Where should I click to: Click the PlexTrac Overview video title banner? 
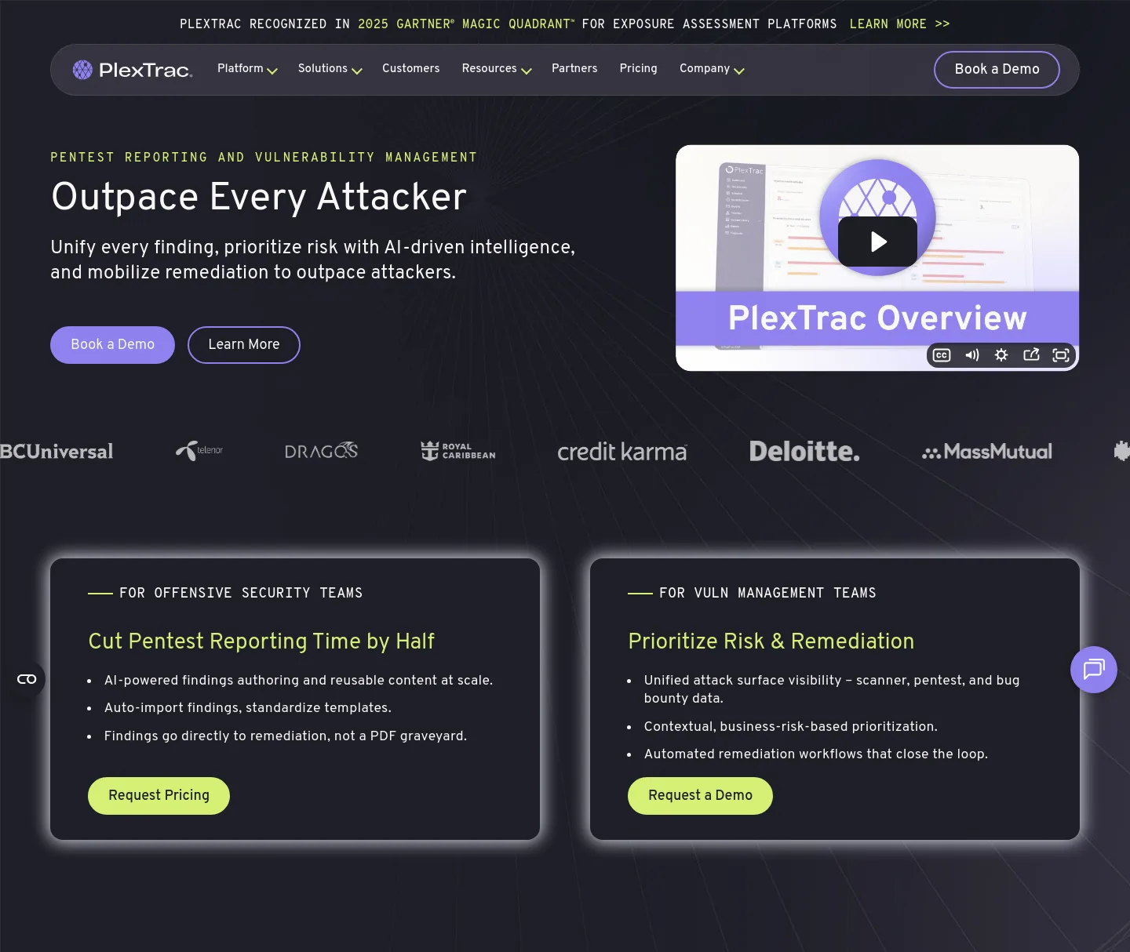[x=877, y=318]
